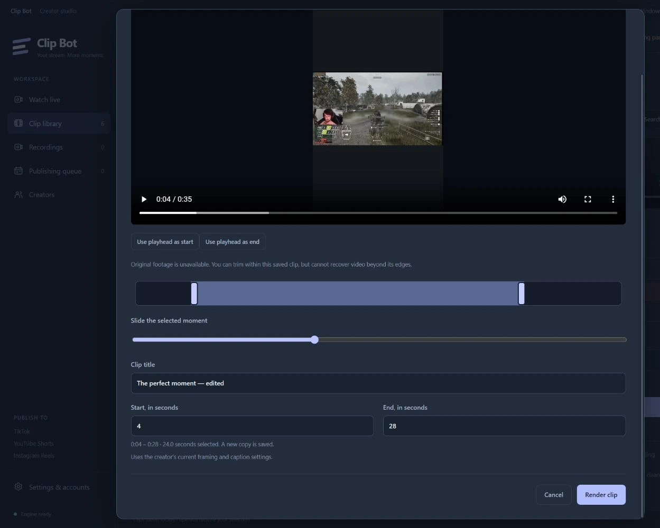Click the Render clip button
The image size is (660, 528).
coord(601,495)
